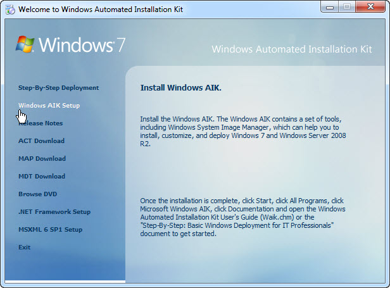Click the maximize button in title bar
The height and width of the screenshot is (288, 390).
coord(347,7)
